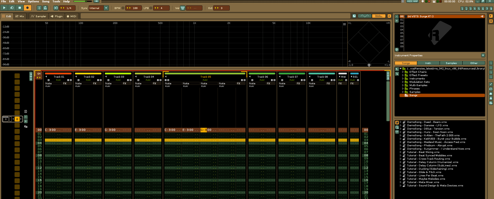
Task: Insert sequence slot with plus button
Action: click(26, 121)
